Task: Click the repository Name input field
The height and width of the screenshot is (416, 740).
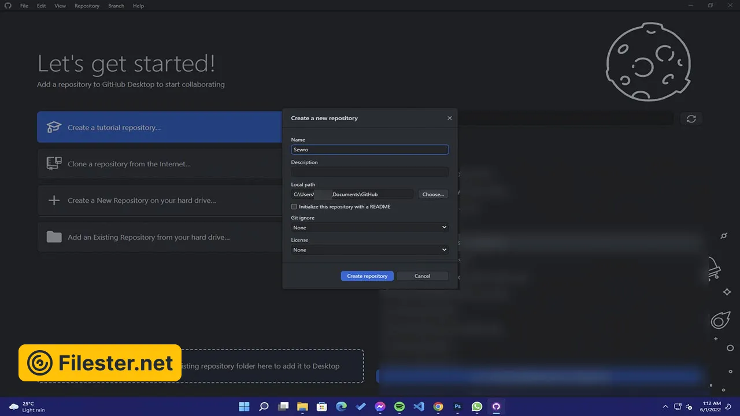Action: [369, 150]
